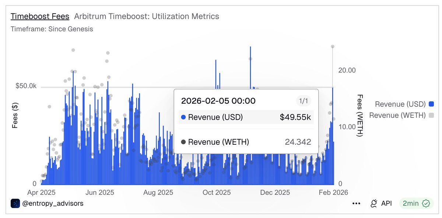The image size is (442, 218).
Task: Click the verified checkmark seal icon
Action: 425,203
